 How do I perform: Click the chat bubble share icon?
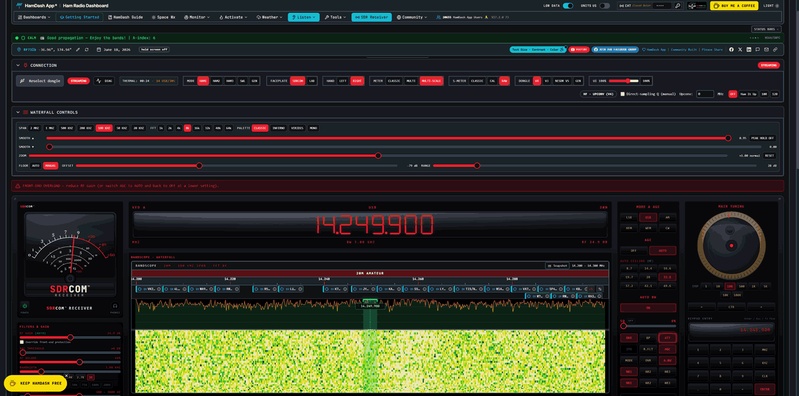pos(757,50)
